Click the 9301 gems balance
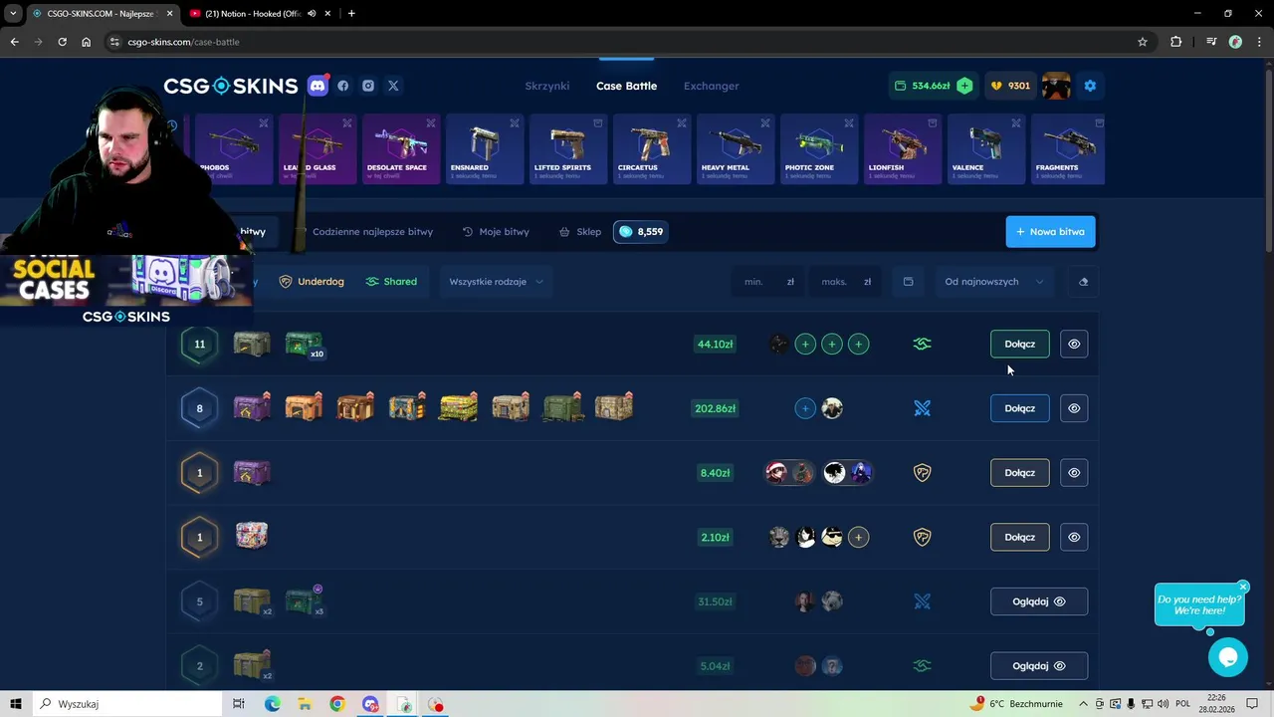Image resolution: width=1274 pixels, height=717 pixels. 1010,86
